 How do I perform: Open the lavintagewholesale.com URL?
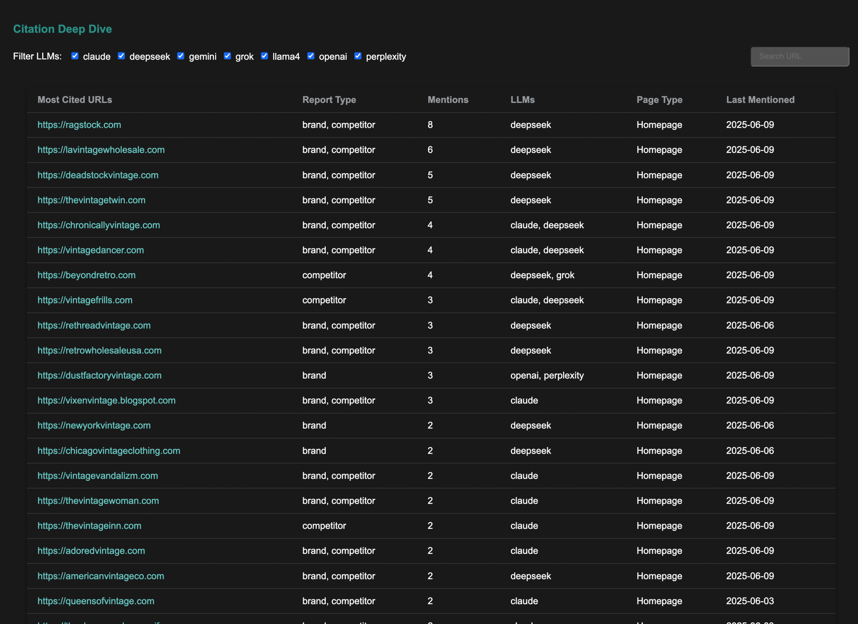click(101, 150)
